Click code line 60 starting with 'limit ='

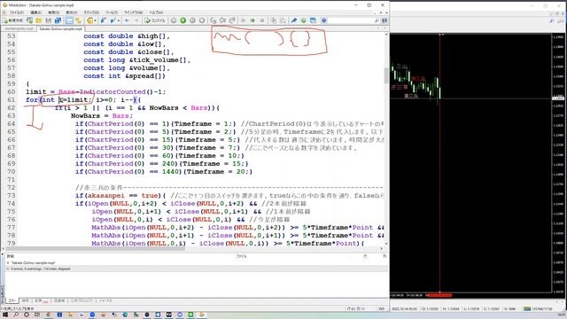coord(96,92)
